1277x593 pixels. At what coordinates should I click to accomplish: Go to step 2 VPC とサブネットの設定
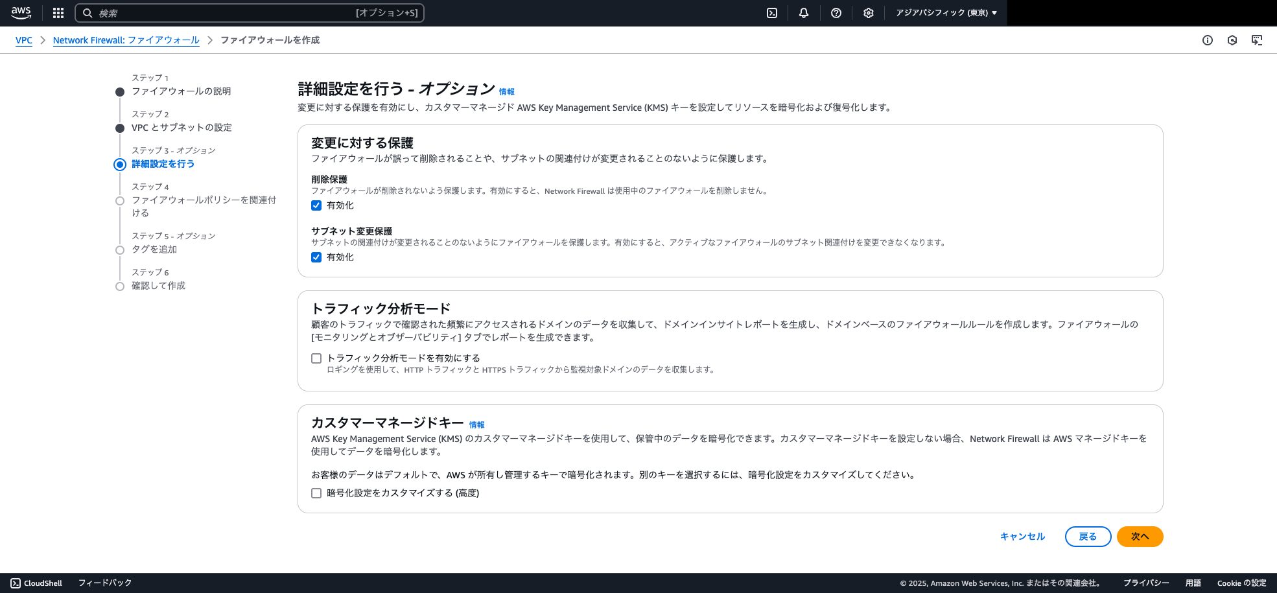pyautogui.click(x=182, y=128)
